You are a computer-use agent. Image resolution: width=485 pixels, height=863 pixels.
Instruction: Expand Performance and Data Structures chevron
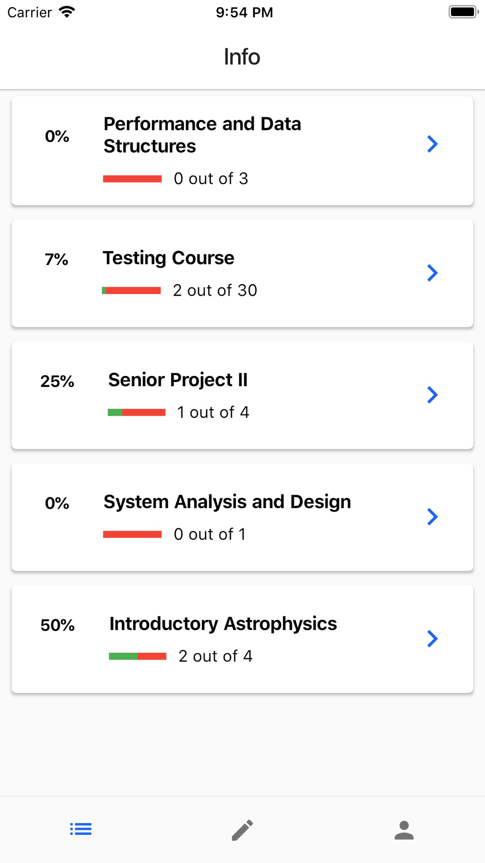coord(432,144)
